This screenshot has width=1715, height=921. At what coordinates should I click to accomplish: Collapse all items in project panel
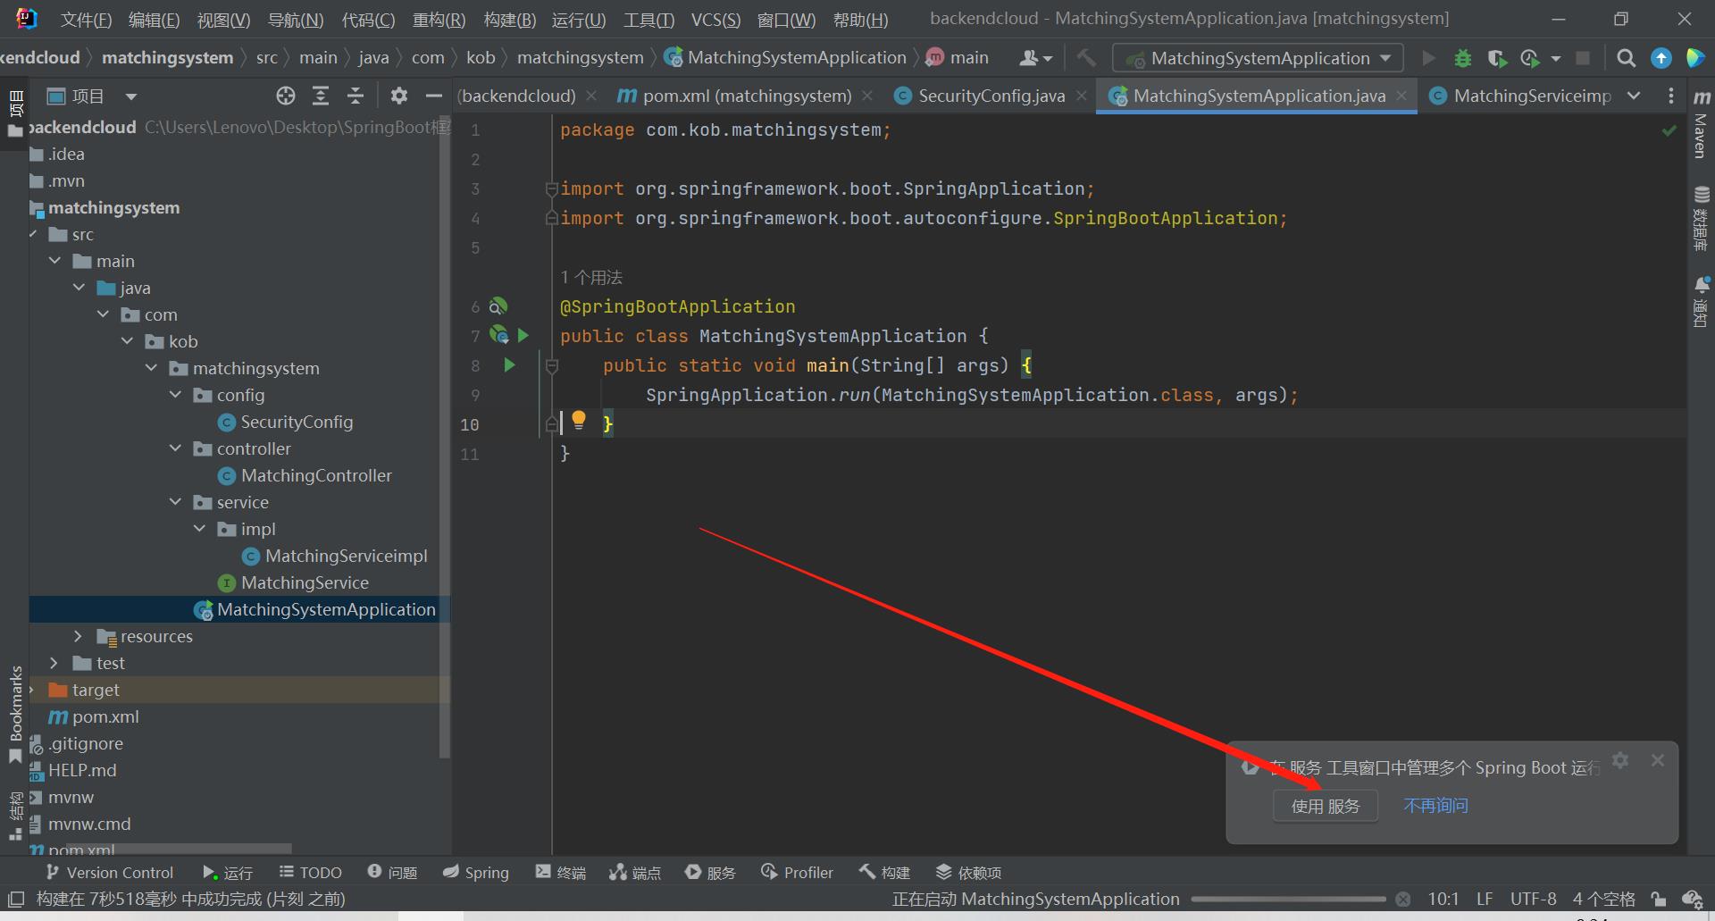(356, 96)
